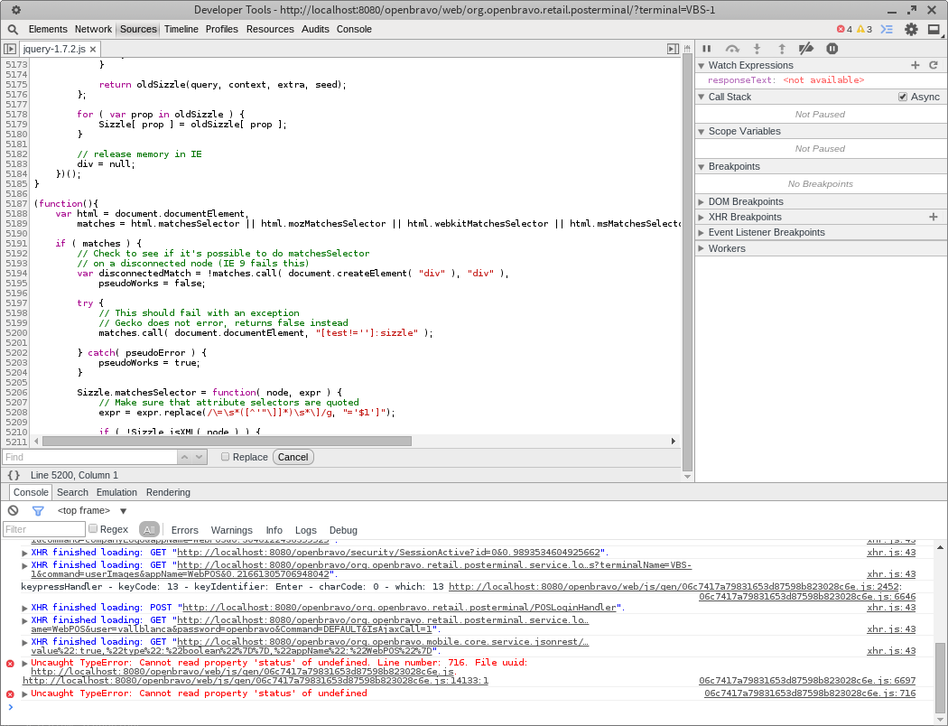The height and width of the screenshot is (726, 948).
Task: Expand the DOM Breakpoints section
Action: point(746,201)
